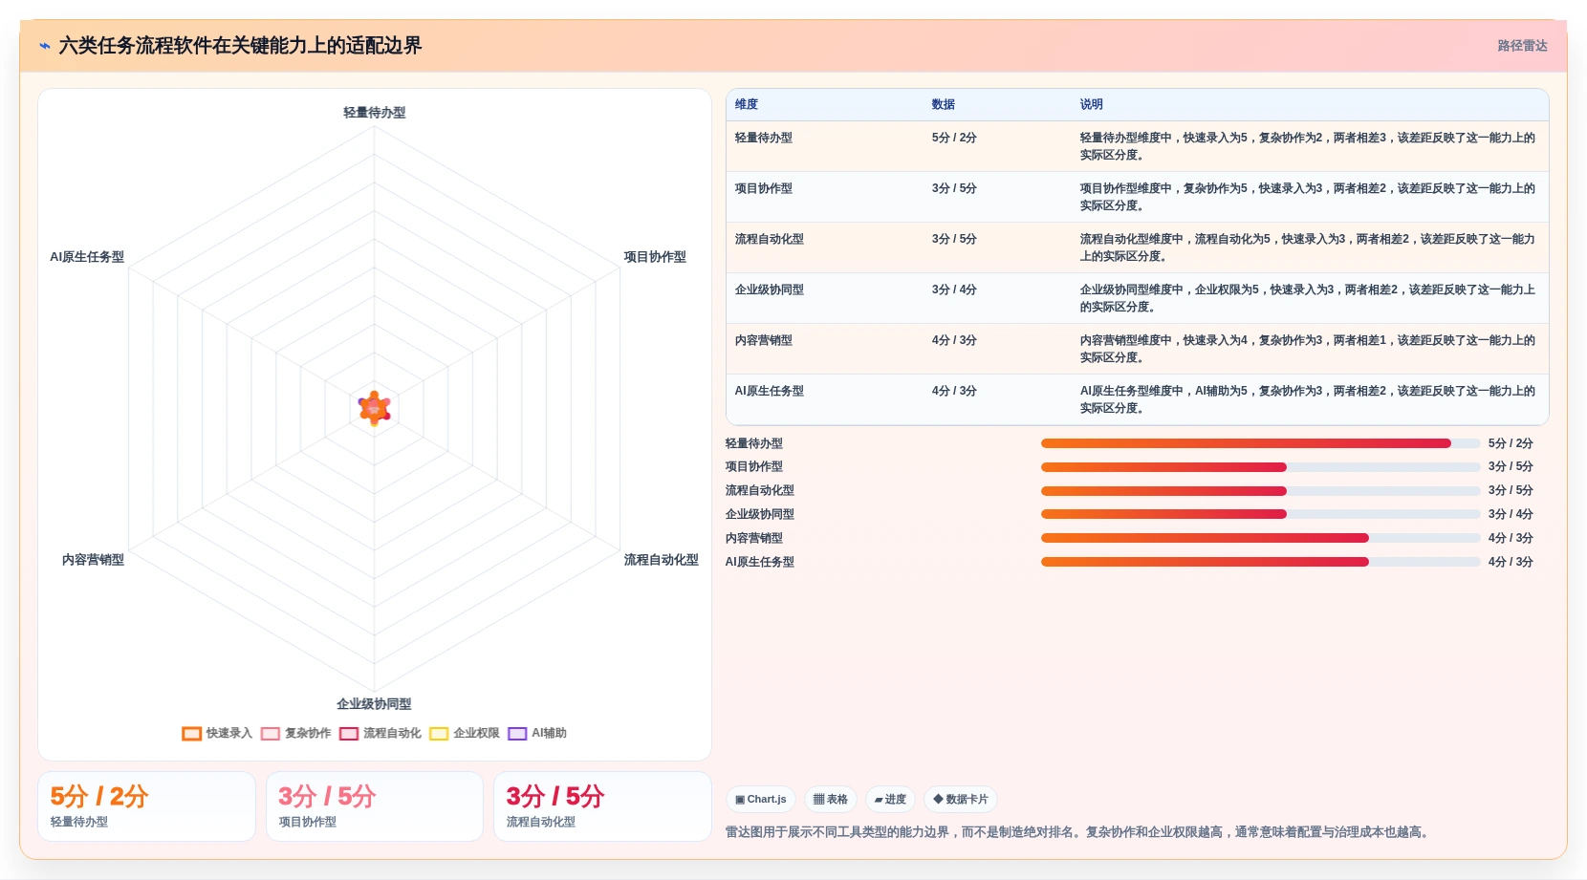Click the 进度 tag chip
Screen dimensions: 1587x880
click(x=890, y=799)
